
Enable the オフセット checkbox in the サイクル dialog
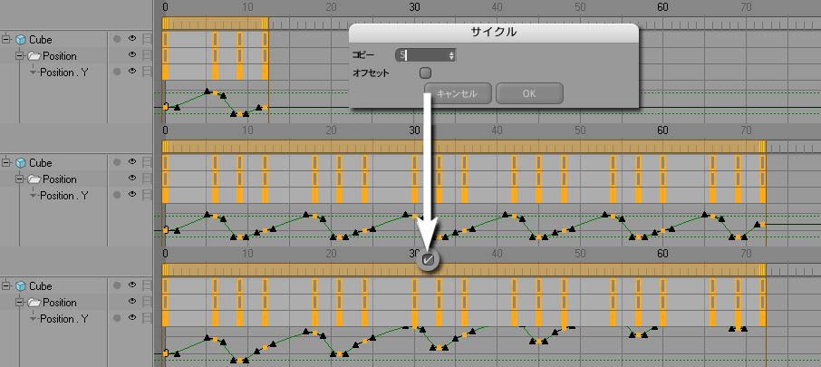(426, 72)
